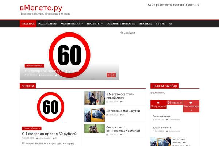Click Administrator author link under article
This screenshot has width=219, height=146.
point(45,138)
